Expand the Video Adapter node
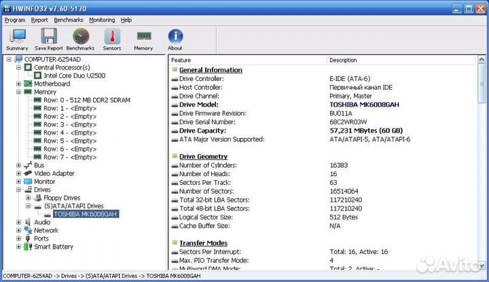This screenshot has width=489, height=282. point(18,173)
